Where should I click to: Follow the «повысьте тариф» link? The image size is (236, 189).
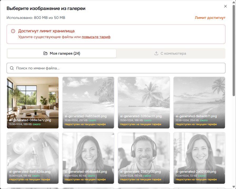(96, 37)
